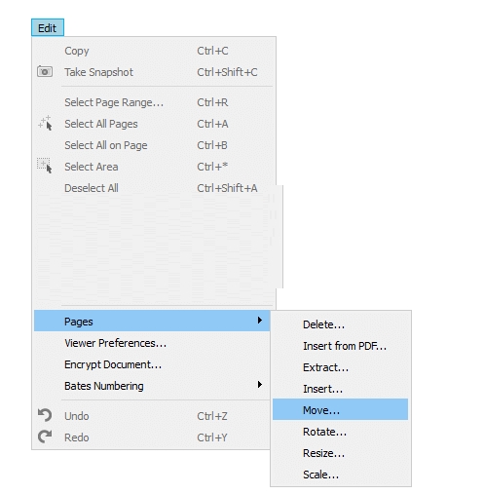Click the Select Area marquee icon
The image size is (484, 494).
pyautogui.click(x=45, y=166)
